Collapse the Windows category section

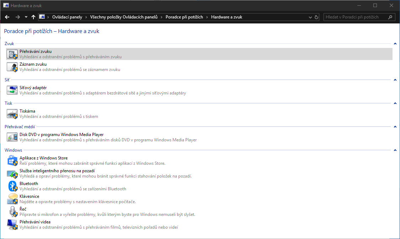[x=395, y=150]
